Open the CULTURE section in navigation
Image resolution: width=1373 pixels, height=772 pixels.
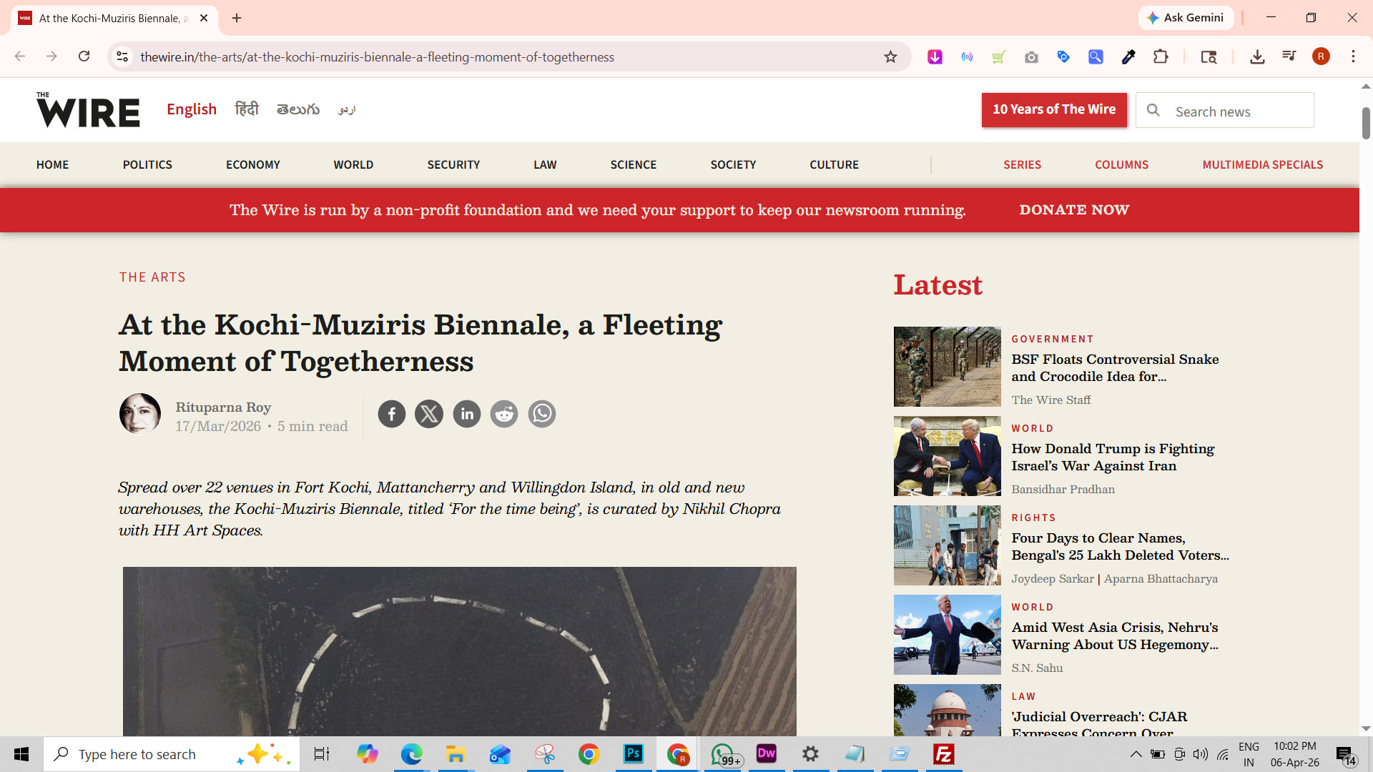(834, 164)
